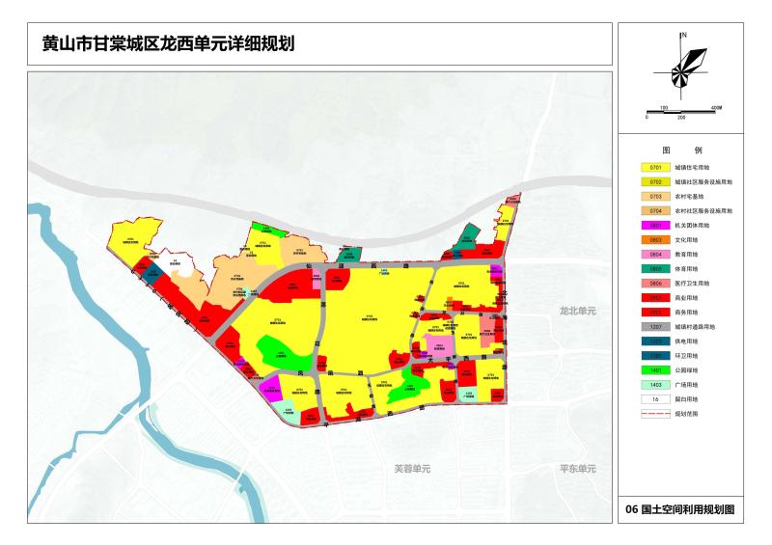Click the 体育用地 legend label

point(687,269)
